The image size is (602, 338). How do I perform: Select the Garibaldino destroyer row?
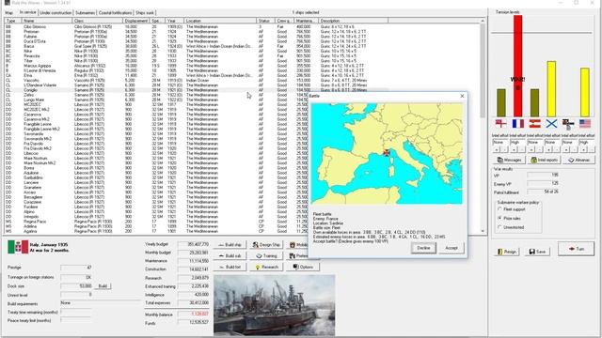[x=157, y=177]
